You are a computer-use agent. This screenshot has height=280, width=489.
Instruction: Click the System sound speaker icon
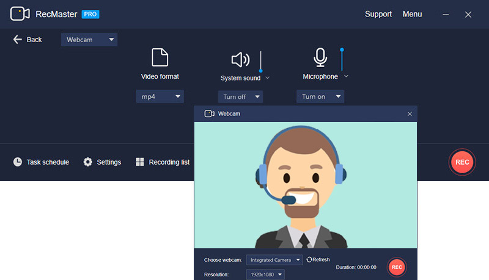pos(240,59)
